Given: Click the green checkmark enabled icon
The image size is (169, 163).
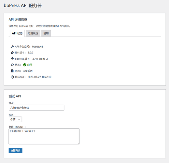Looking at the screenshot, I should click(x=25, y=65).
